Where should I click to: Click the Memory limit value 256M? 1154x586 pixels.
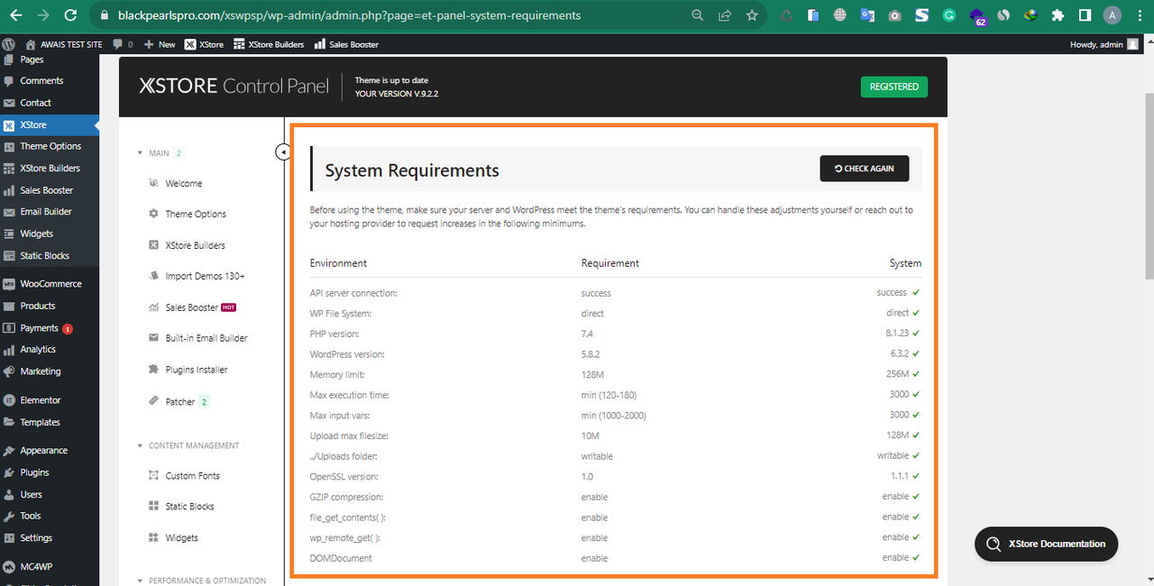tap(897, 374)
